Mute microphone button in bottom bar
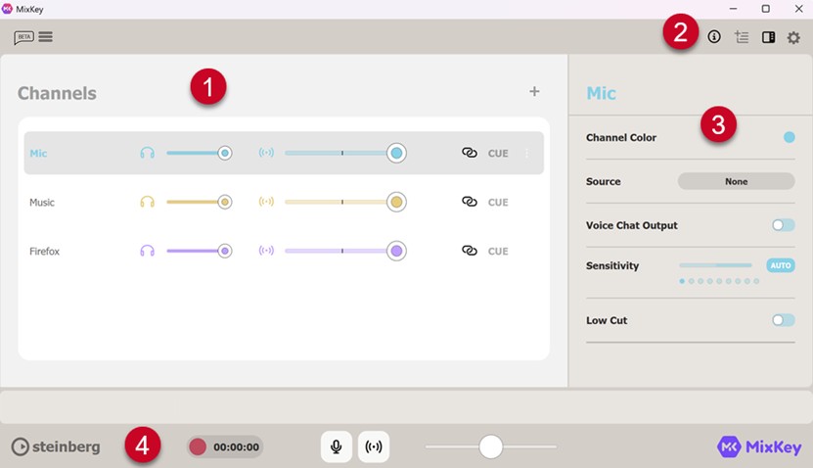813x468 pixels. [337, 446]
